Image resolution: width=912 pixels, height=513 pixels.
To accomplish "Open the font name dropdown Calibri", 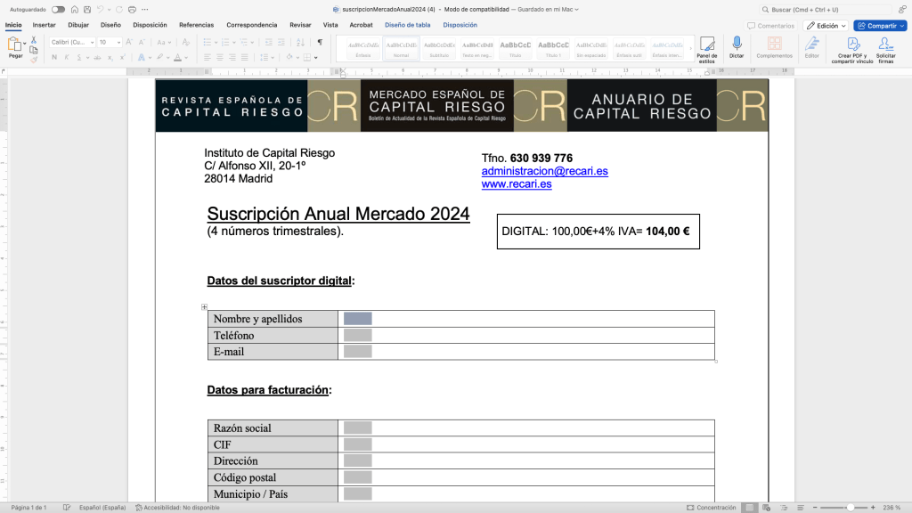I will 71,42.
